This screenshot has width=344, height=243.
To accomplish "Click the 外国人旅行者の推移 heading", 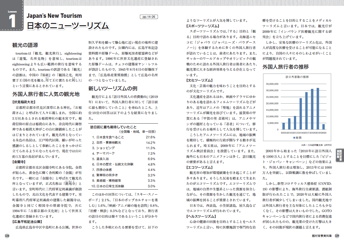I will (x=286, y=67).
